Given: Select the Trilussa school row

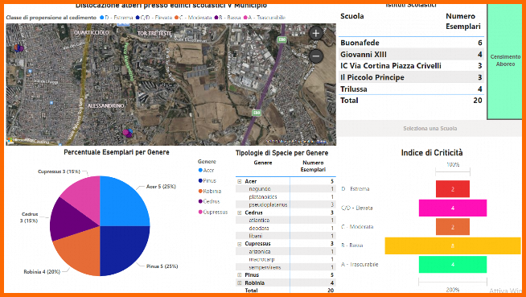Looking at the screenshot, I should 411,89.
